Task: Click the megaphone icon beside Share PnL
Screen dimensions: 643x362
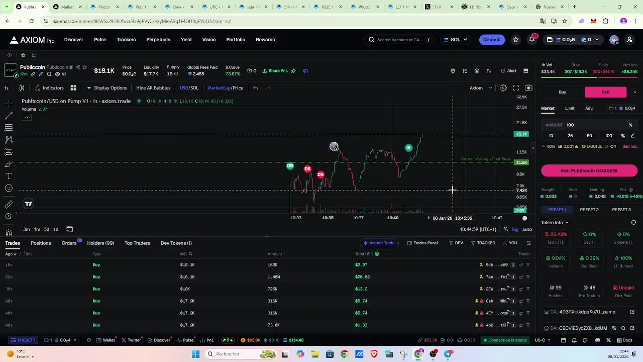Action: 305,71
